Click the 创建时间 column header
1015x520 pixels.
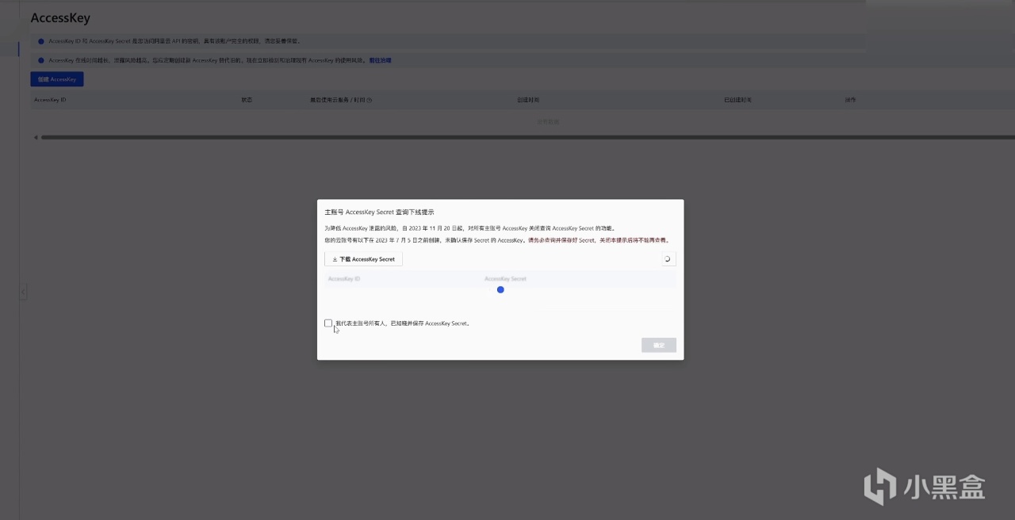pyautogui.click(x=528, y=100)
